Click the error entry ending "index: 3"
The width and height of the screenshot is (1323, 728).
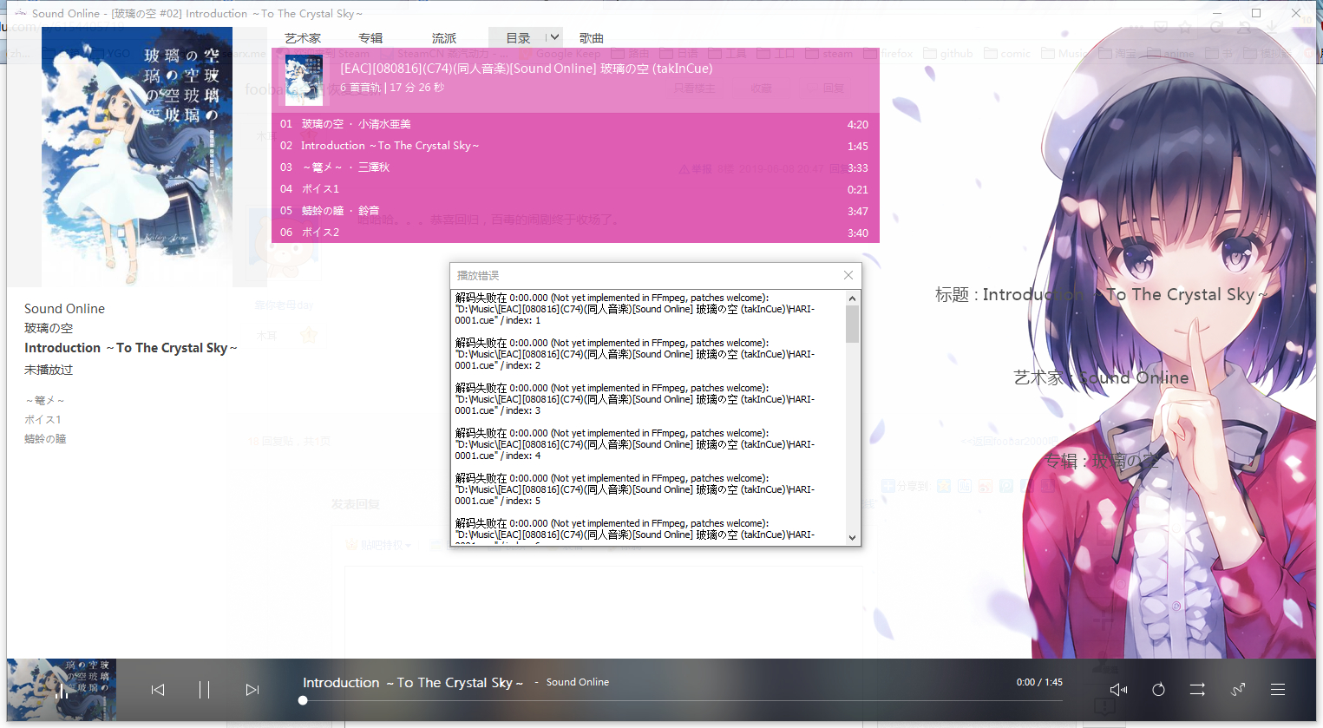pos(635,399)
